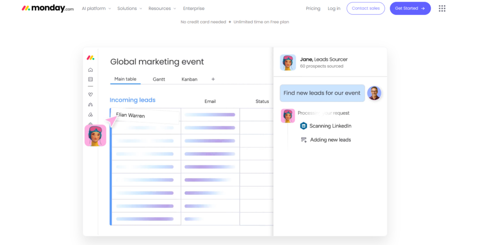
Task: Click the email placeholder in Elian Warren row
Action: point(210,115)
